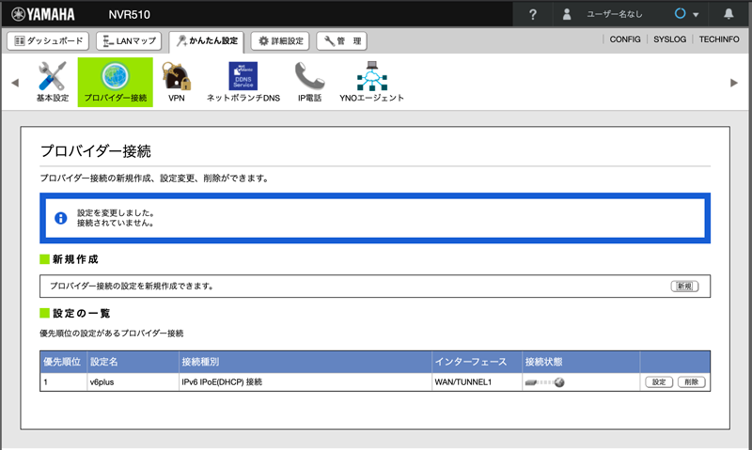Select the プロバイダー接続 globe icon

[115, 82]
